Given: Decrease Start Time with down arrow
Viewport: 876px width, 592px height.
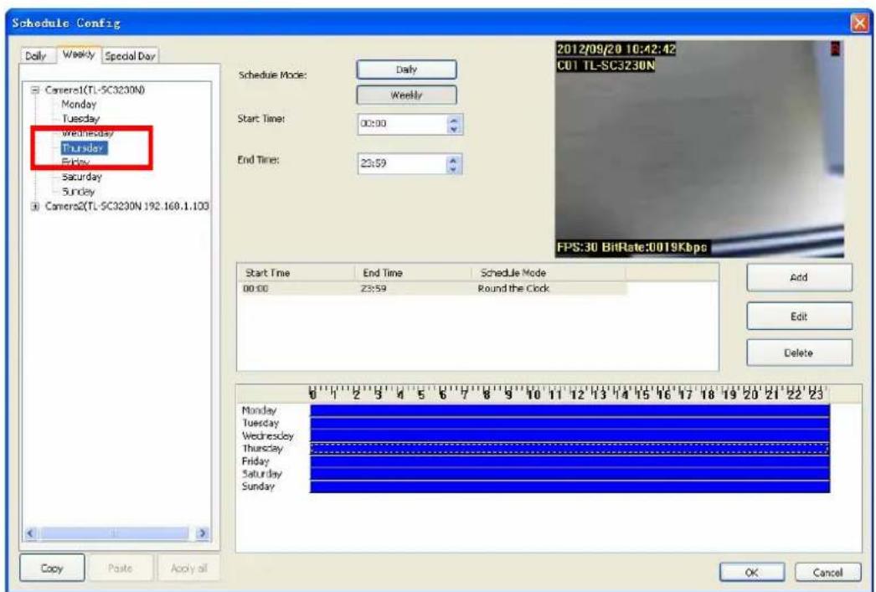Looking at the screenshot, I should pos(454,129).
